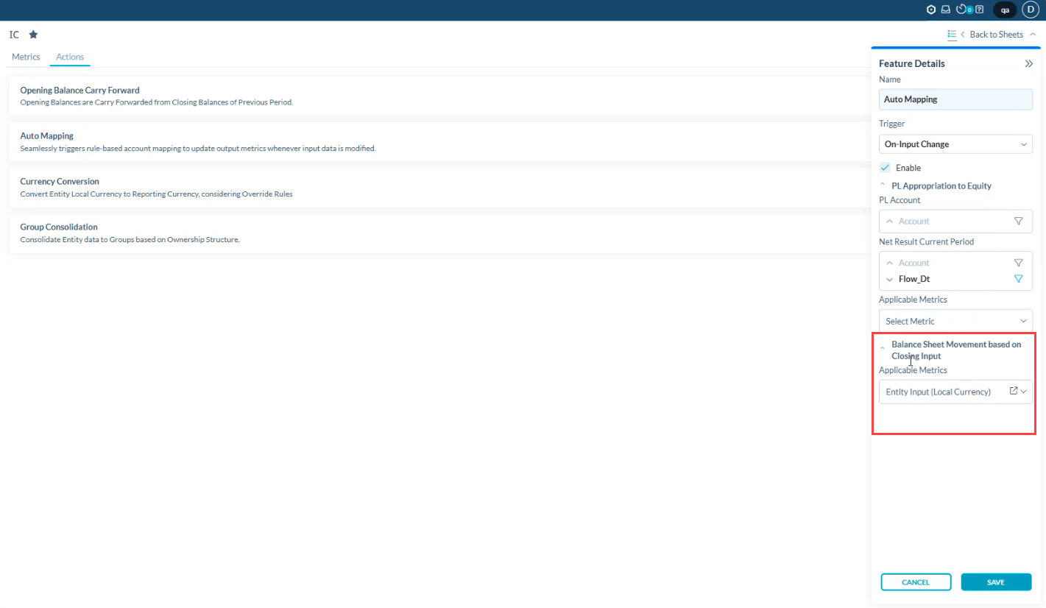Click the Save button

click(x=995, y=582)
